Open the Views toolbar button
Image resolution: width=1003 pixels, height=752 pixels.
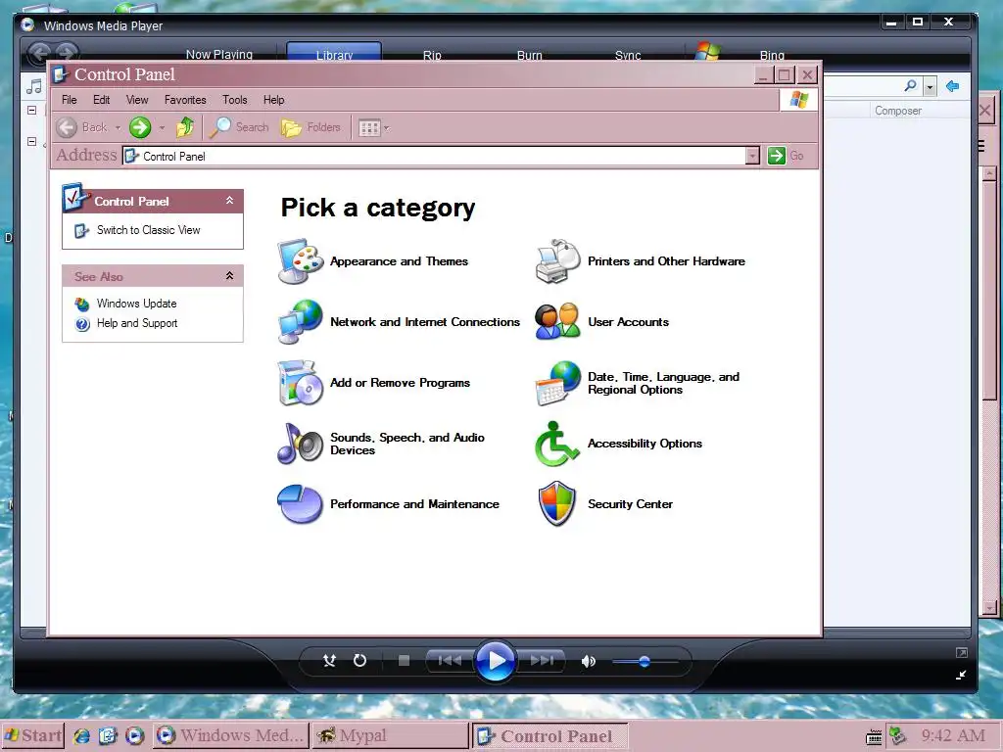point(373,128)
